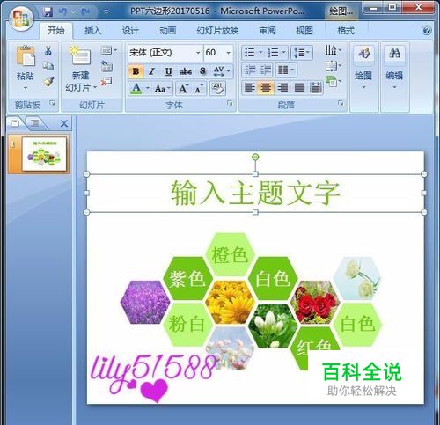Click the 粘贴 paste icon
Screen dimensions: 440x425
(25, 55)
